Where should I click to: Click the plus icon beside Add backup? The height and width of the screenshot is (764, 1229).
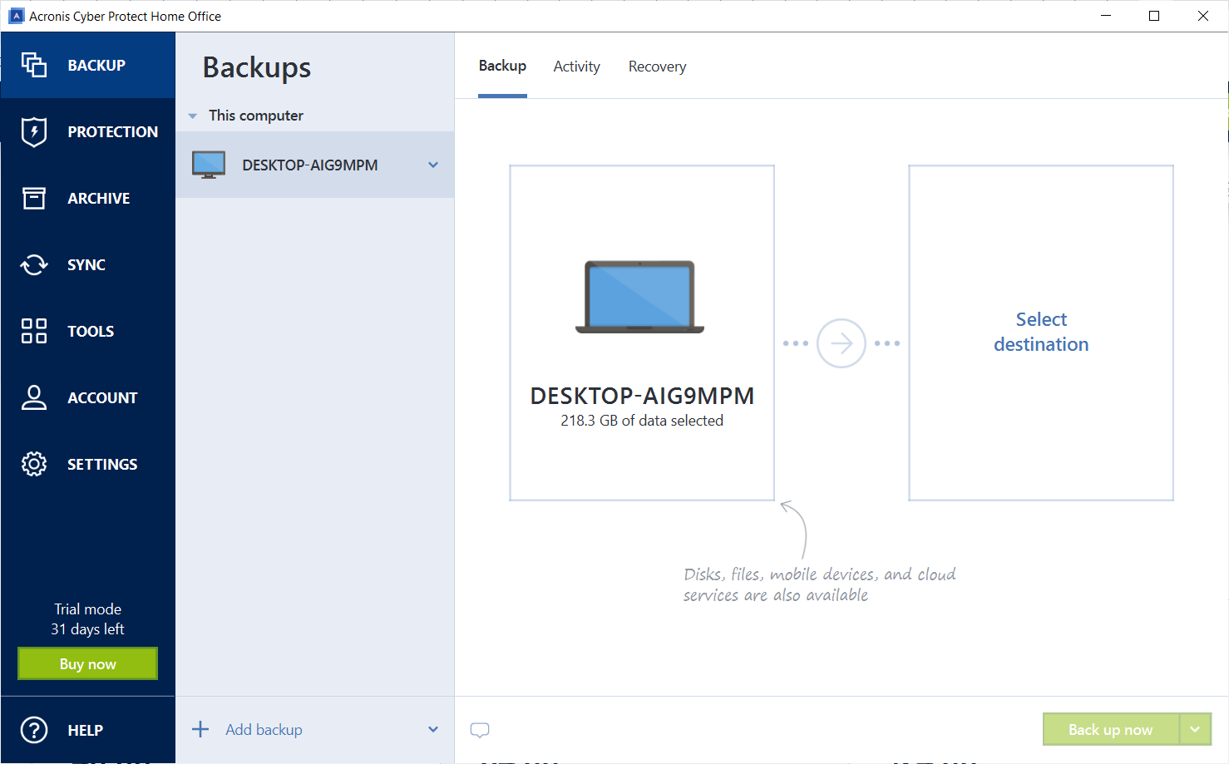pos(200,729)
